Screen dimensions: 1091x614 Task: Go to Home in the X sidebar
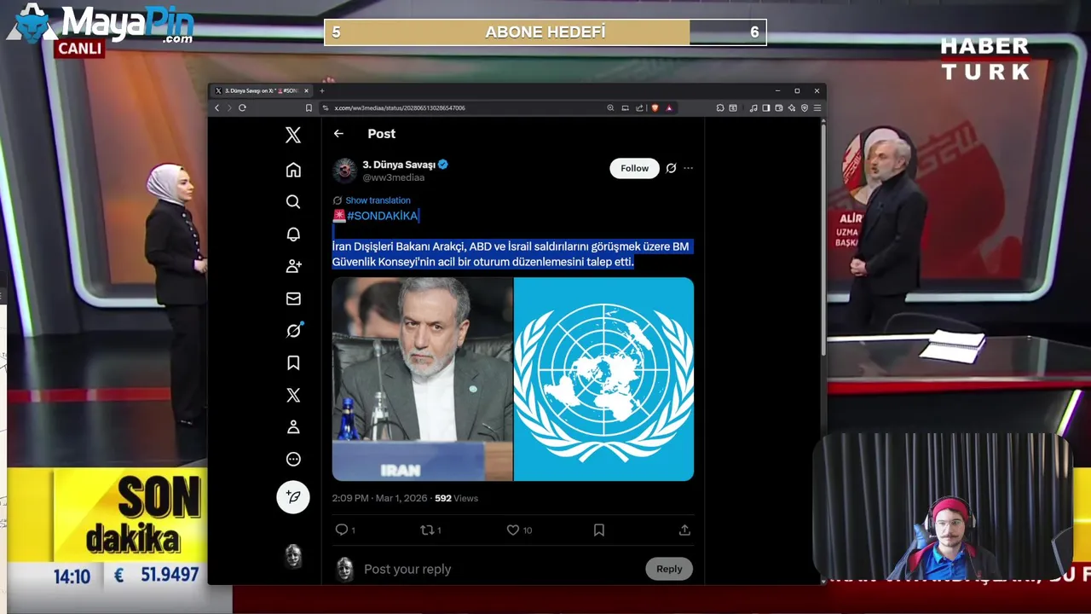[293, 170]
